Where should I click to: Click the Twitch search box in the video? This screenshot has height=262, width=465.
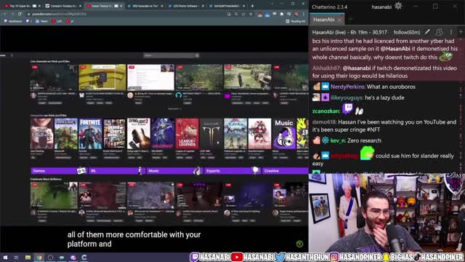171,55
